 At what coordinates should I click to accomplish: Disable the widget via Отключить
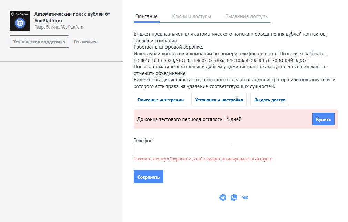85,42
